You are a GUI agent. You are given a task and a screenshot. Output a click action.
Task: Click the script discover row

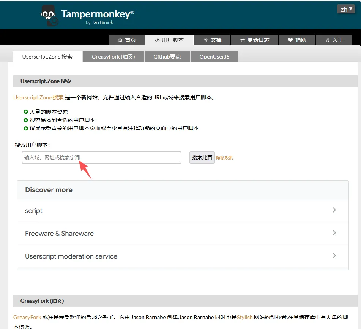tap(183, 211)
